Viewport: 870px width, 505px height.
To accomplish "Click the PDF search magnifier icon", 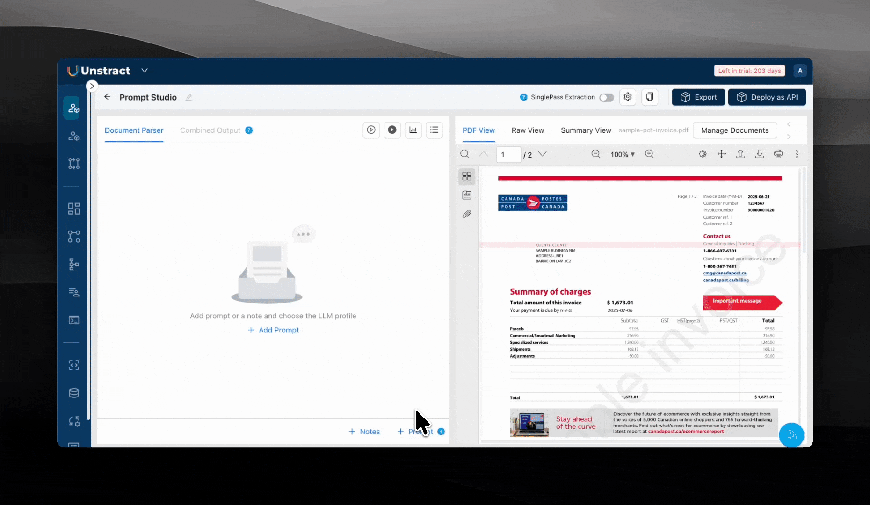I will point(464,154).
